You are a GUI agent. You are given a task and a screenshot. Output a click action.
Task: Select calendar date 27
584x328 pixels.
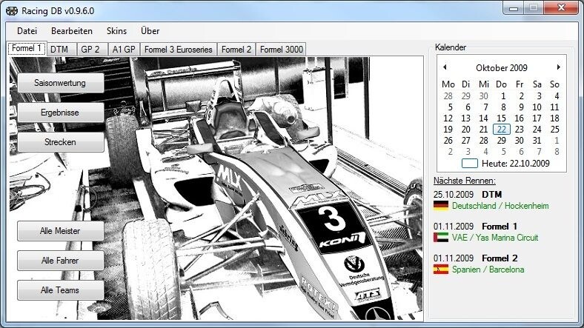click(x=465, y=141)
